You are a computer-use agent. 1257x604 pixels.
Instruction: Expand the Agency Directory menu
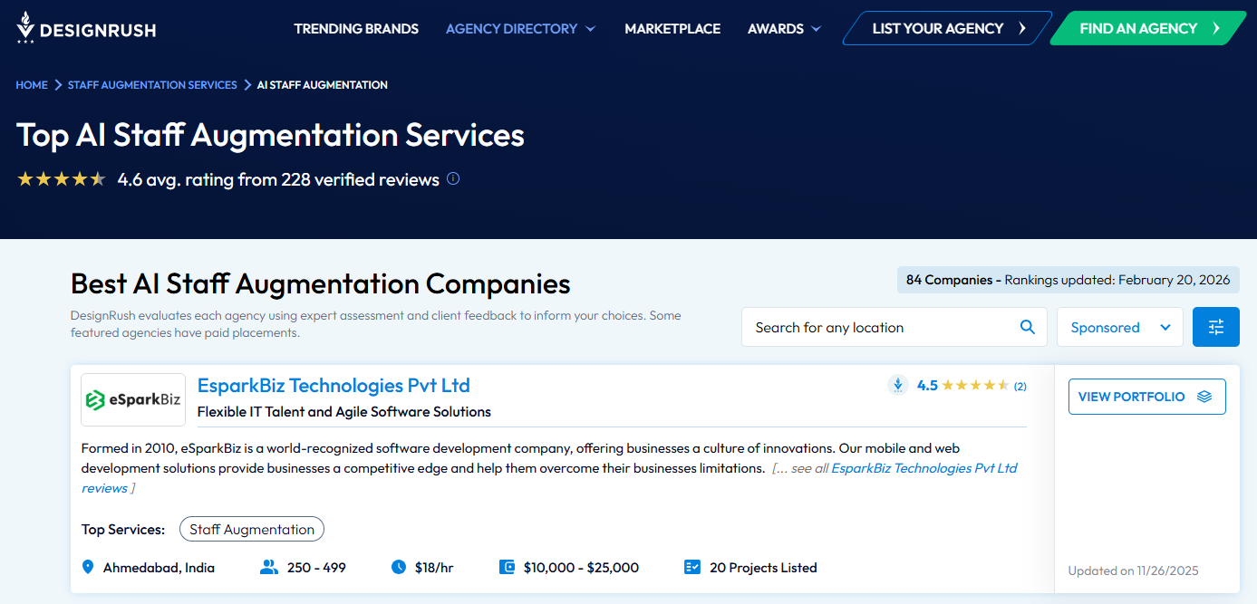click(520, 29)
